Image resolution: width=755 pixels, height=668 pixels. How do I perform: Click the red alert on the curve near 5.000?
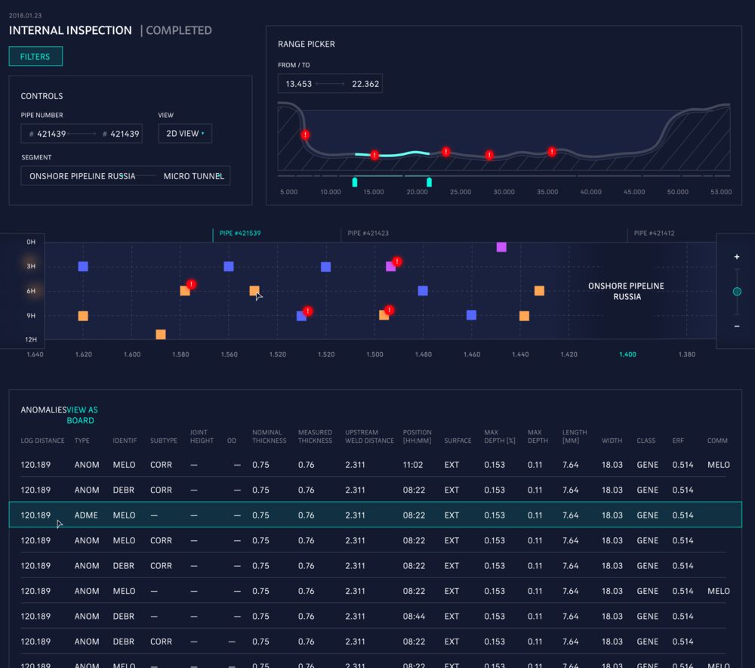pos(305,135)
